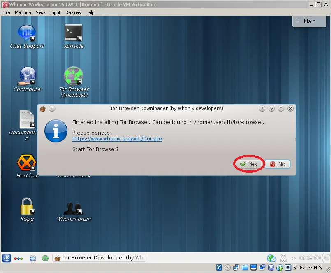Image resolution: width=331 pixels, height=273 pixels.
Task: Open the KDE application launcher
Action: coord(7,258)
